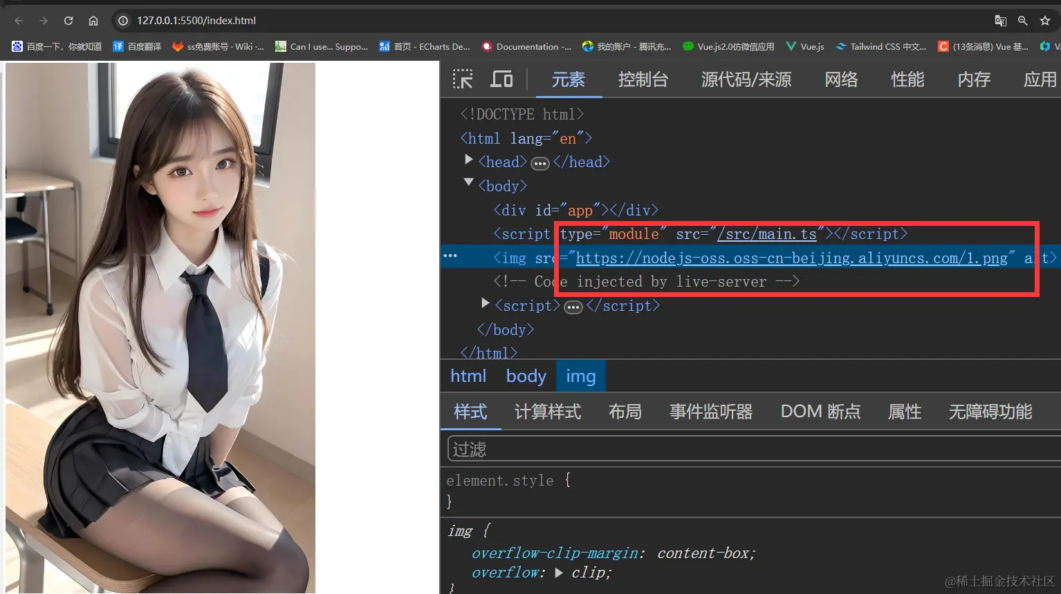Select the live-server comment node
This screenshot has height=594, width=1061.
coord(647,282)
